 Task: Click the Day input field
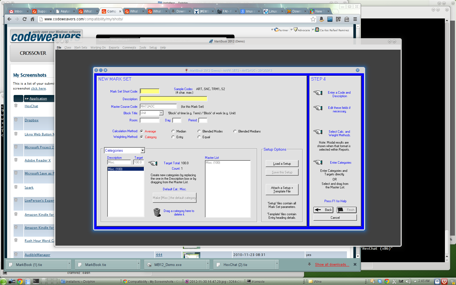coord(177,120)
